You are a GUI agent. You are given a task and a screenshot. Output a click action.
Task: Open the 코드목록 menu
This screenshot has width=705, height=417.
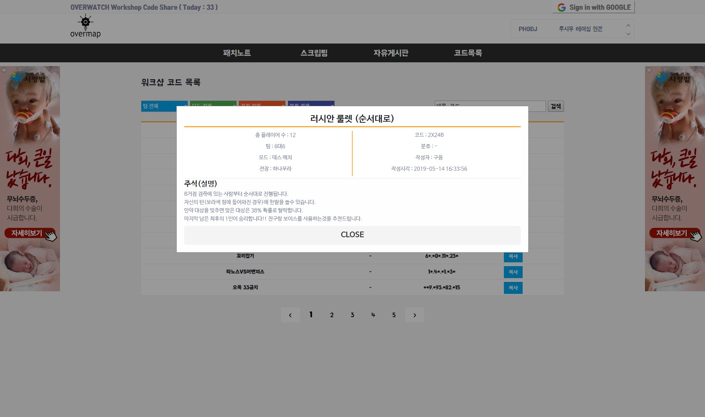click(468, 53)
